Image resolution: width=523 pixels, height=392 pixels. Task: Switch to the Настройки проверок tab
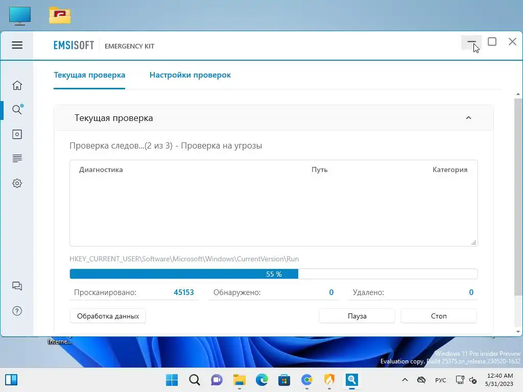click(190, 75)
